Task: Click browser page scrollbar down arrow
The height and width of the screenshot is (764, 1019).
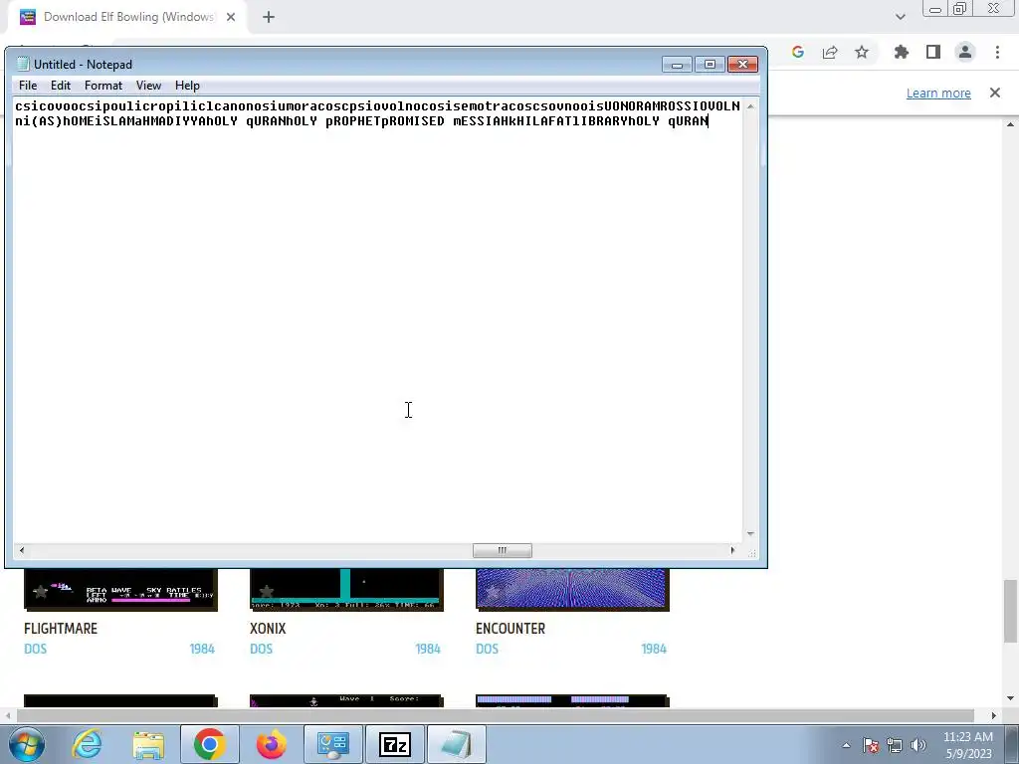Action: click(1010, 699)
